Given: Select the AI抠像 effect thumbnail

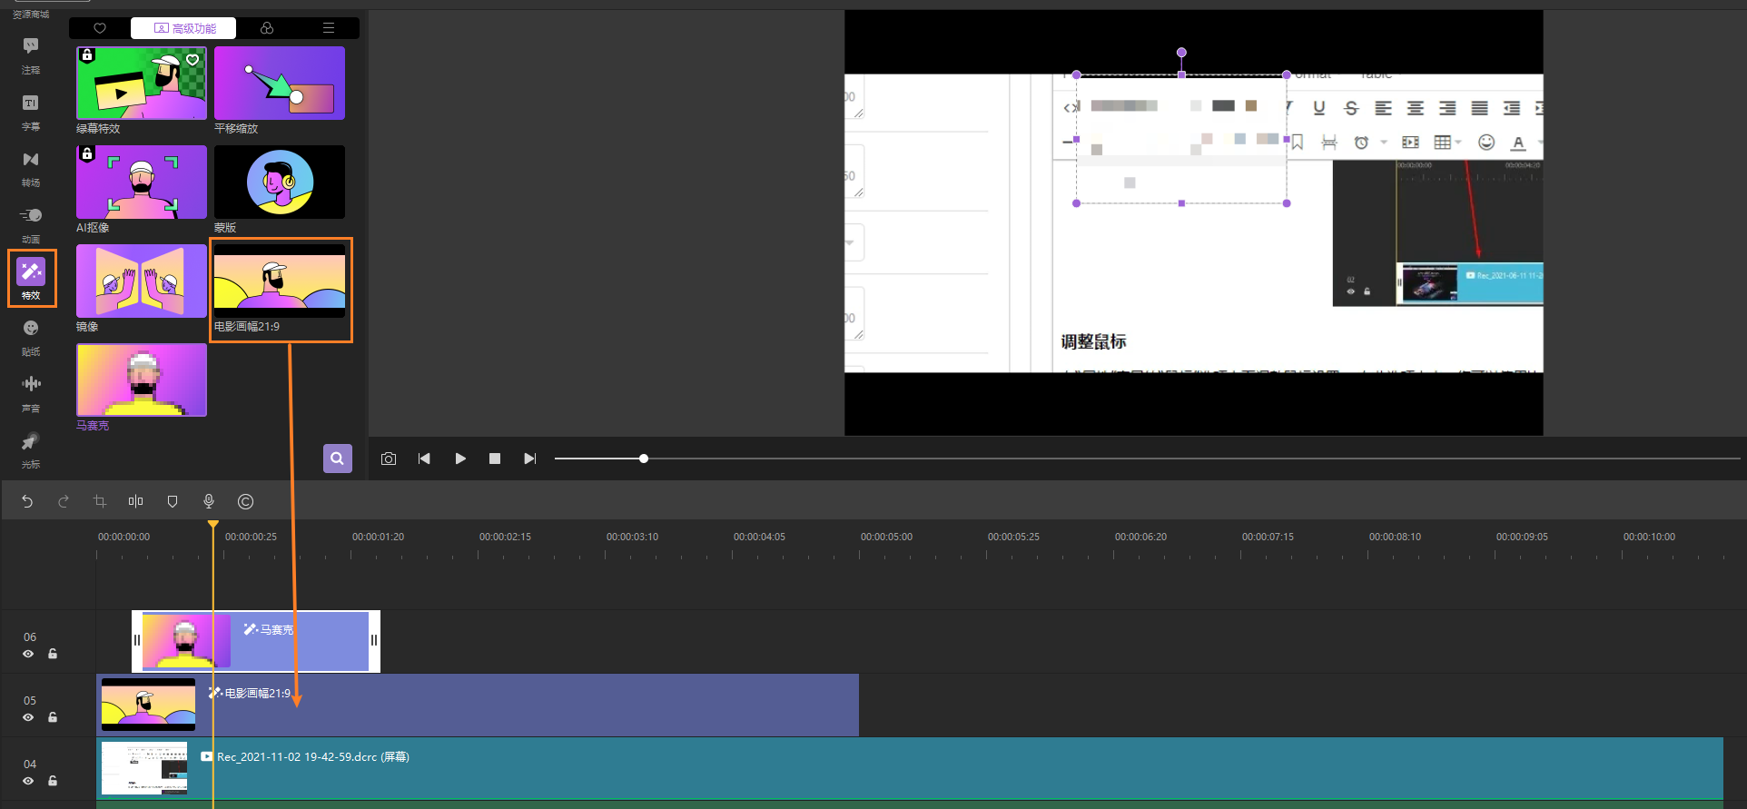Looking at the screenshot, I should pos(142,182).
